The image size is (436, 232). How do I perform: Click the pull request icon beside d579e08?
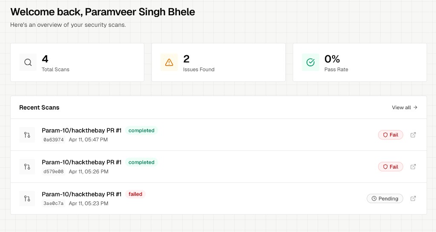point(27,167)
